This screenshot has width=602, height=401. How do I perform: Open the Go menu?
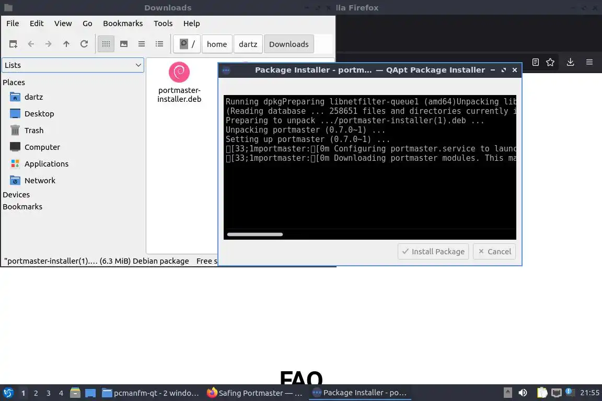[x=88, y=23]
